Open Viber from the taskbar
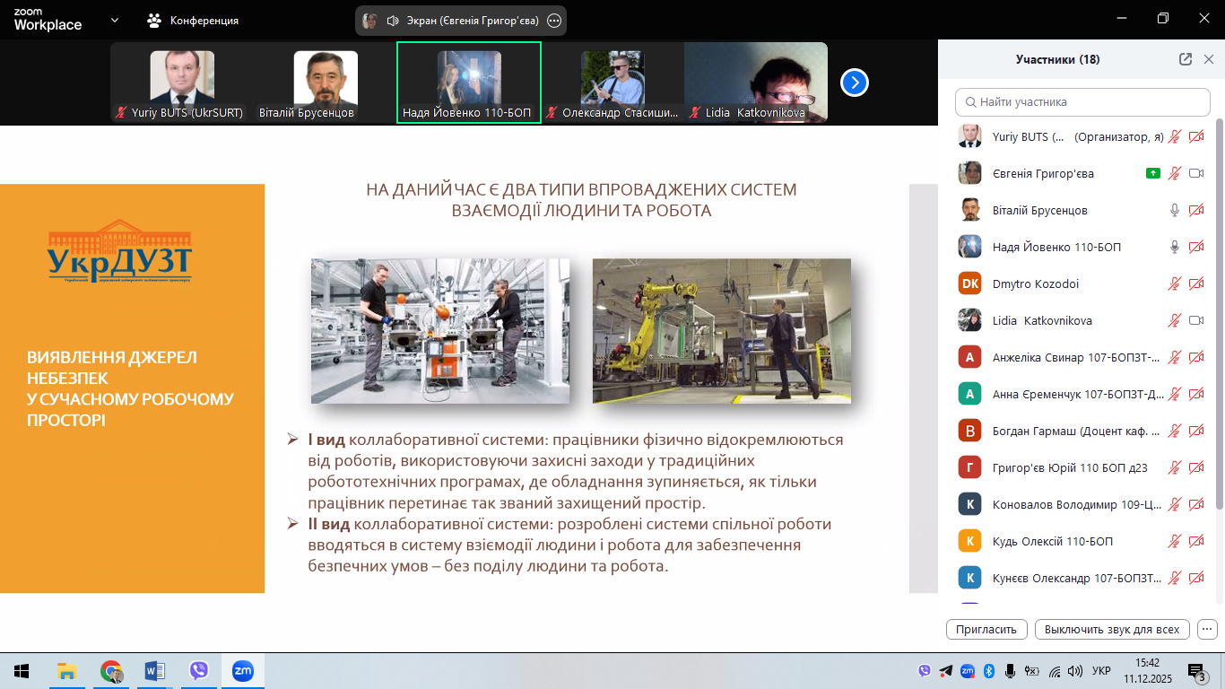 click(x=198, y=671)
